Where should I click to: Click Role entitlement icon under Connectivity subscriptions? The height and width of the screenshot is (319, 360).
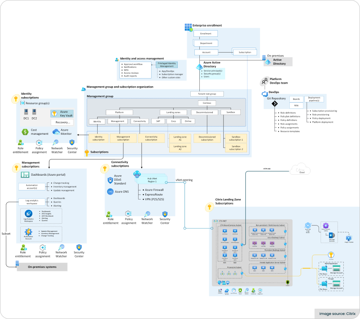[x=109, y=214]
